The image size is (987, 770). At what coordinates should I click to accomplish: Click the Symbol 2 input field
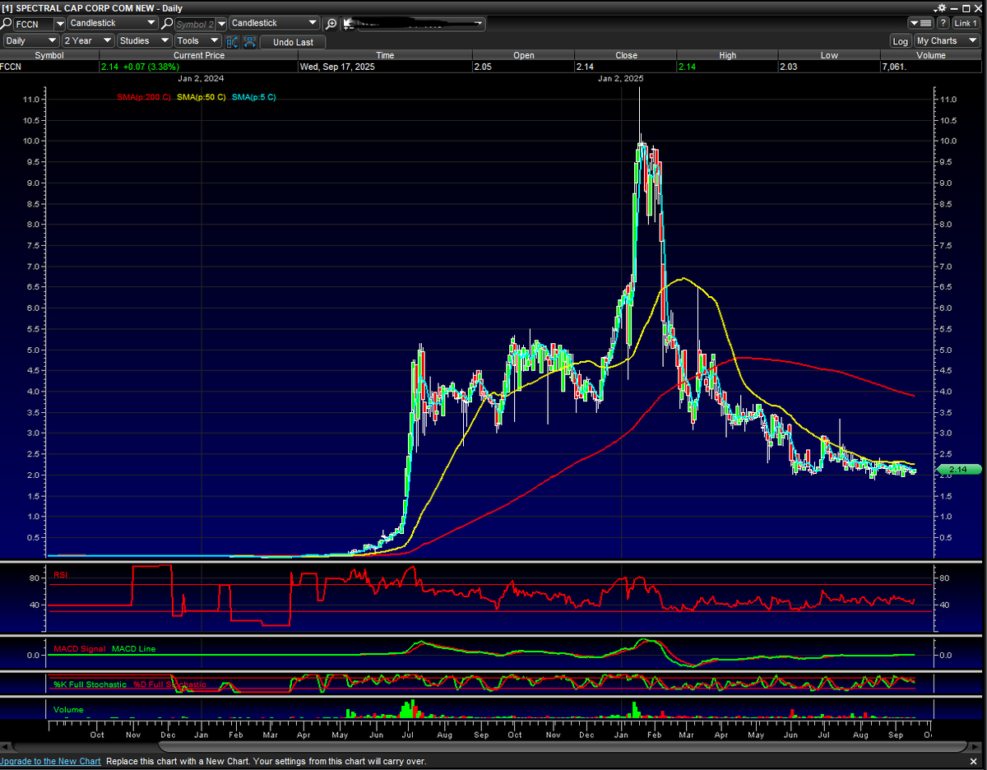coord(195,24)
